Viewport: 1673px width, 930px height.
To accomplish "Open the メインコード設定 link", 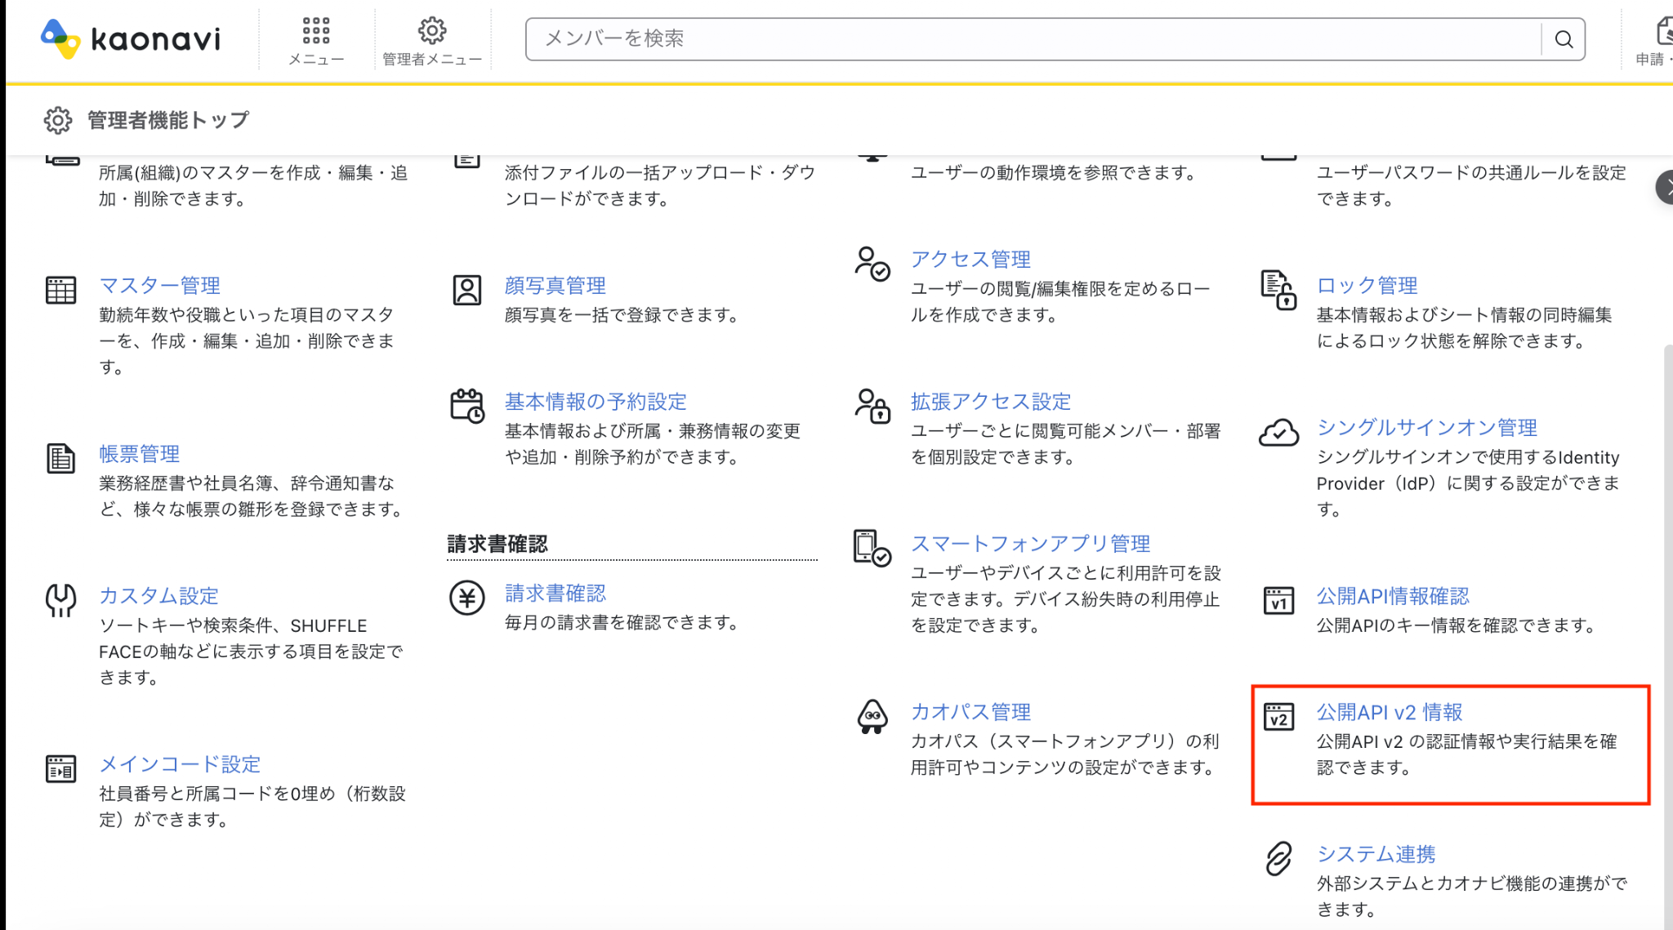I will pos(180,764).
